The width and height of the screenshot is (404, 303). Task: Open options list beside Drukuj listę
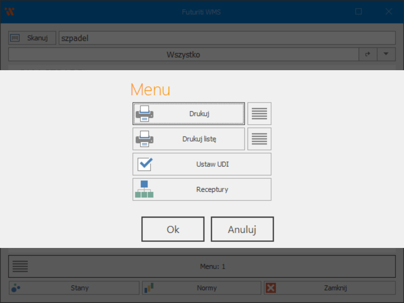pyautogui.click(x=259, y=139)
